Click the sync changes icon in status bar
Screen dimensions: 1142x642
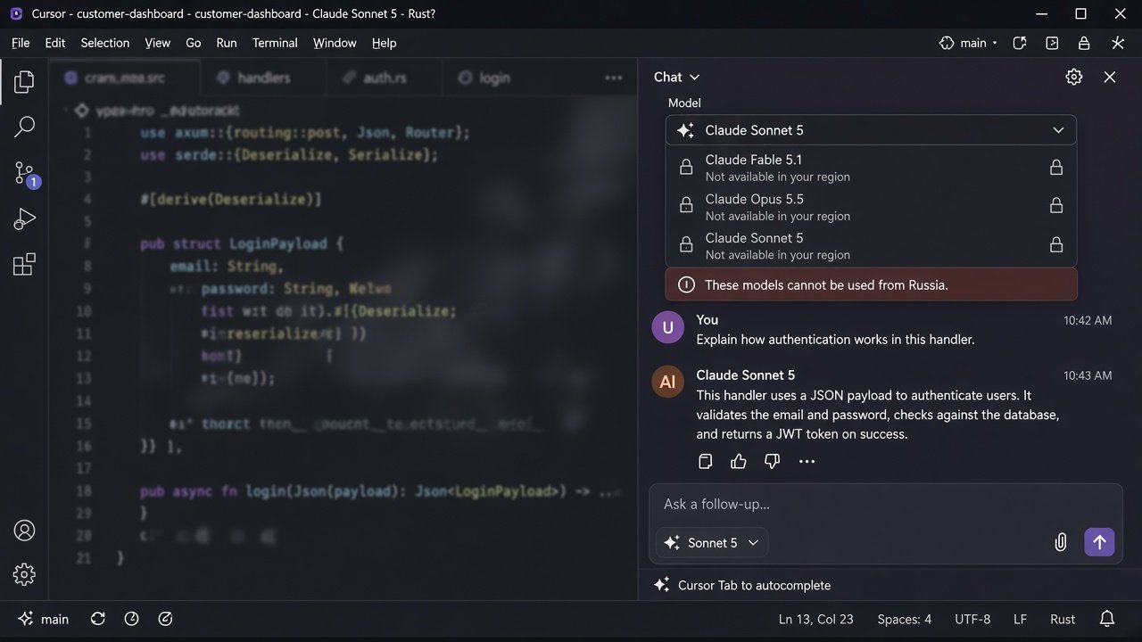pos(98,619)
